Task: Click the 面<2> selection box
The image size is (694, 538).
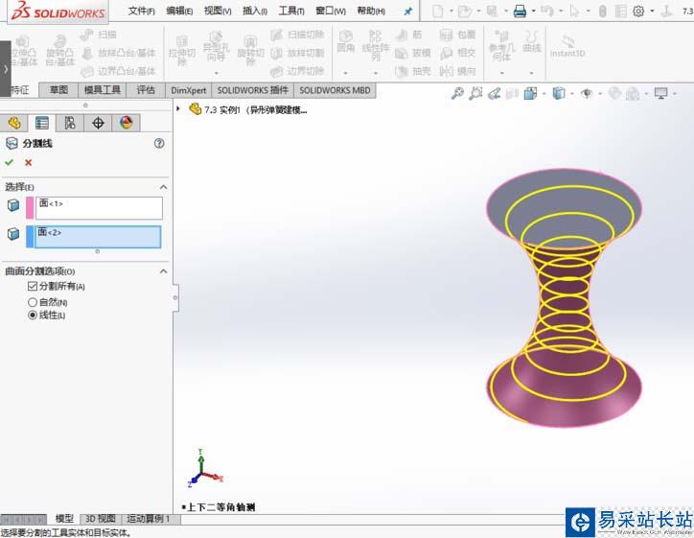Action: click(98, 237)
